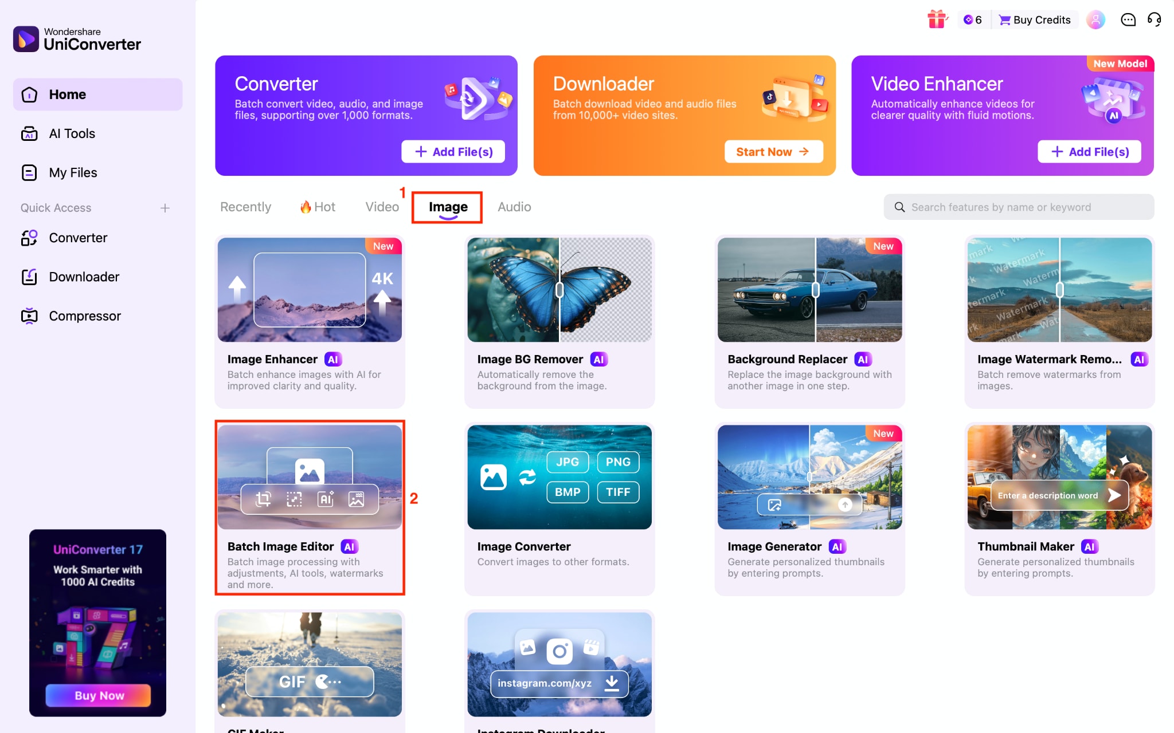Click AI badge next to Image Watermark Remover

coord(1138,359)
